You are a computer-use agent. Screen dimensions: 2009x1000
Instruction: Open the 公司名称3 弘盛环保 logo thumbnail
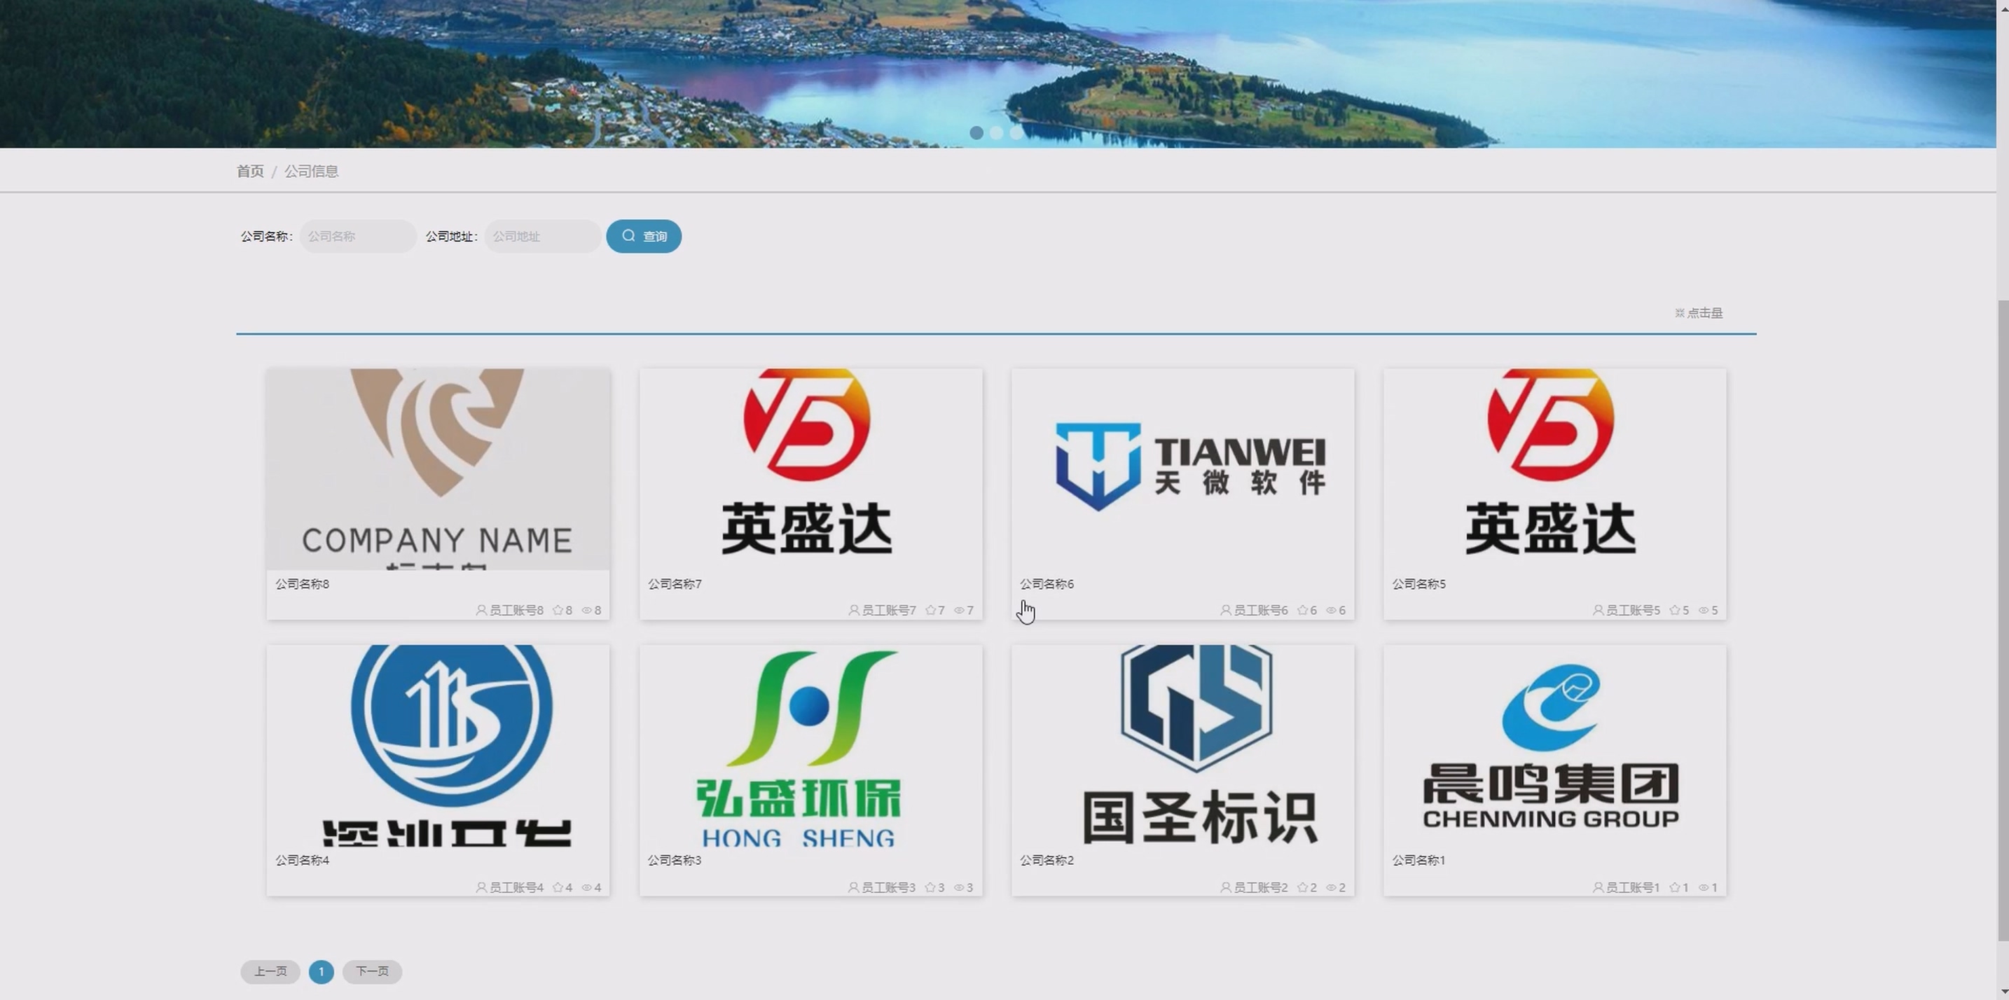tap(810, 745)
